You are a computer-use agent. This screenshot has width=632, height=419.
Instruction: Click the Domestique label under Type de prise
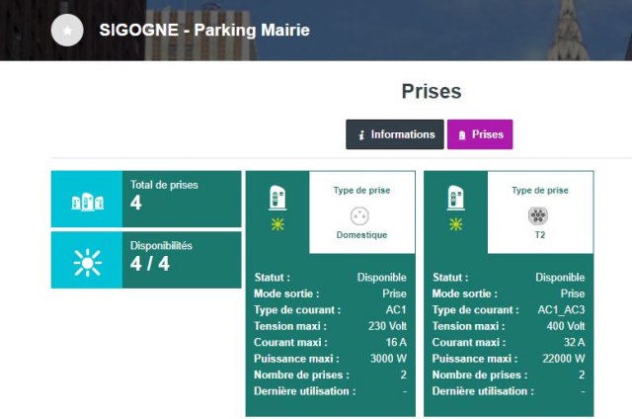point(361,235)
